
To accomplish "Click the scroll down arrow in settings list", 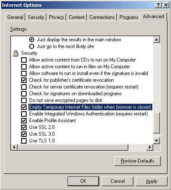I will pyautogui.click(x=157, y=140).
